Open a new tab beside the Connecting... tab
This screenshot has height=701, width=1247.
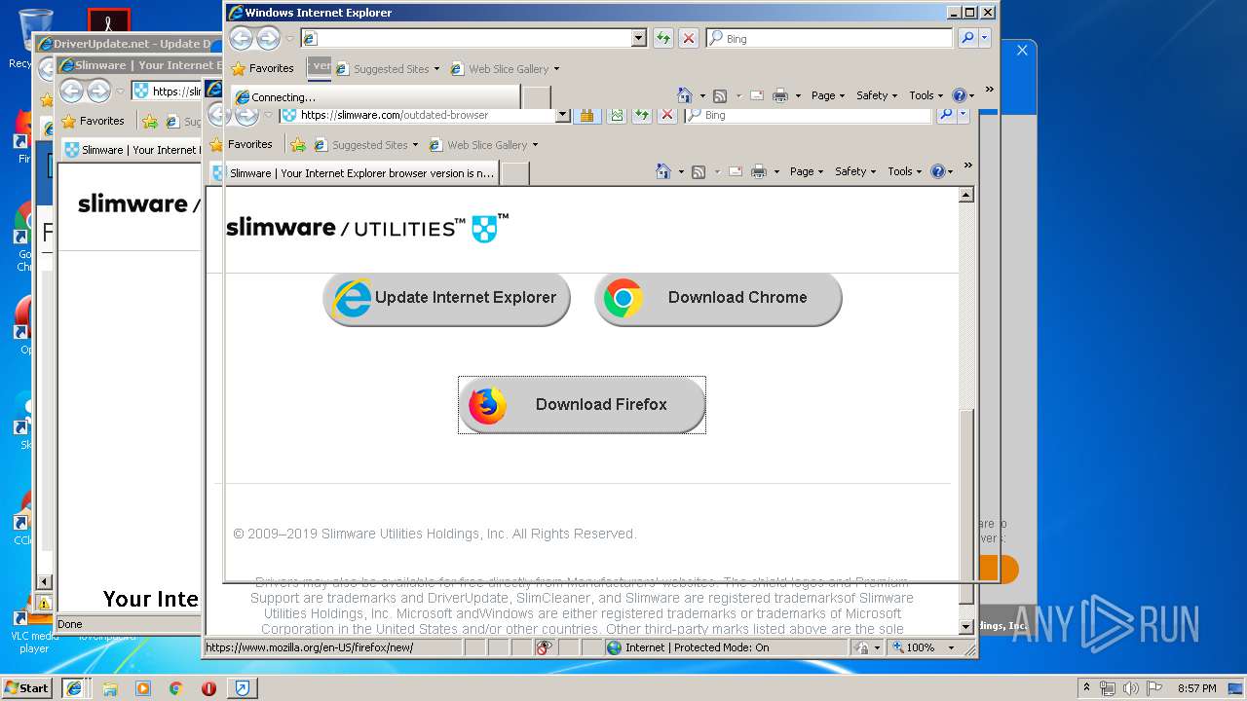[x=536, y=97]
